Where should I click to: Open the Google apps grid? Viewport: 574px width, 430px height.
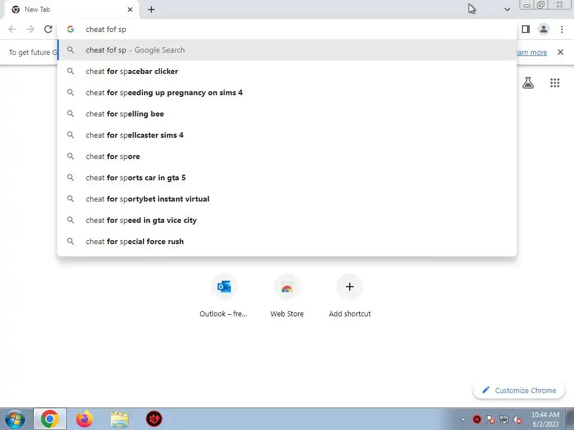pos(555,83)
